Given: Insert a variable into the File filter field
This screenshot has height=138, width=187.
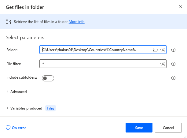Looking at the screenshot, I should coord(163,64).
